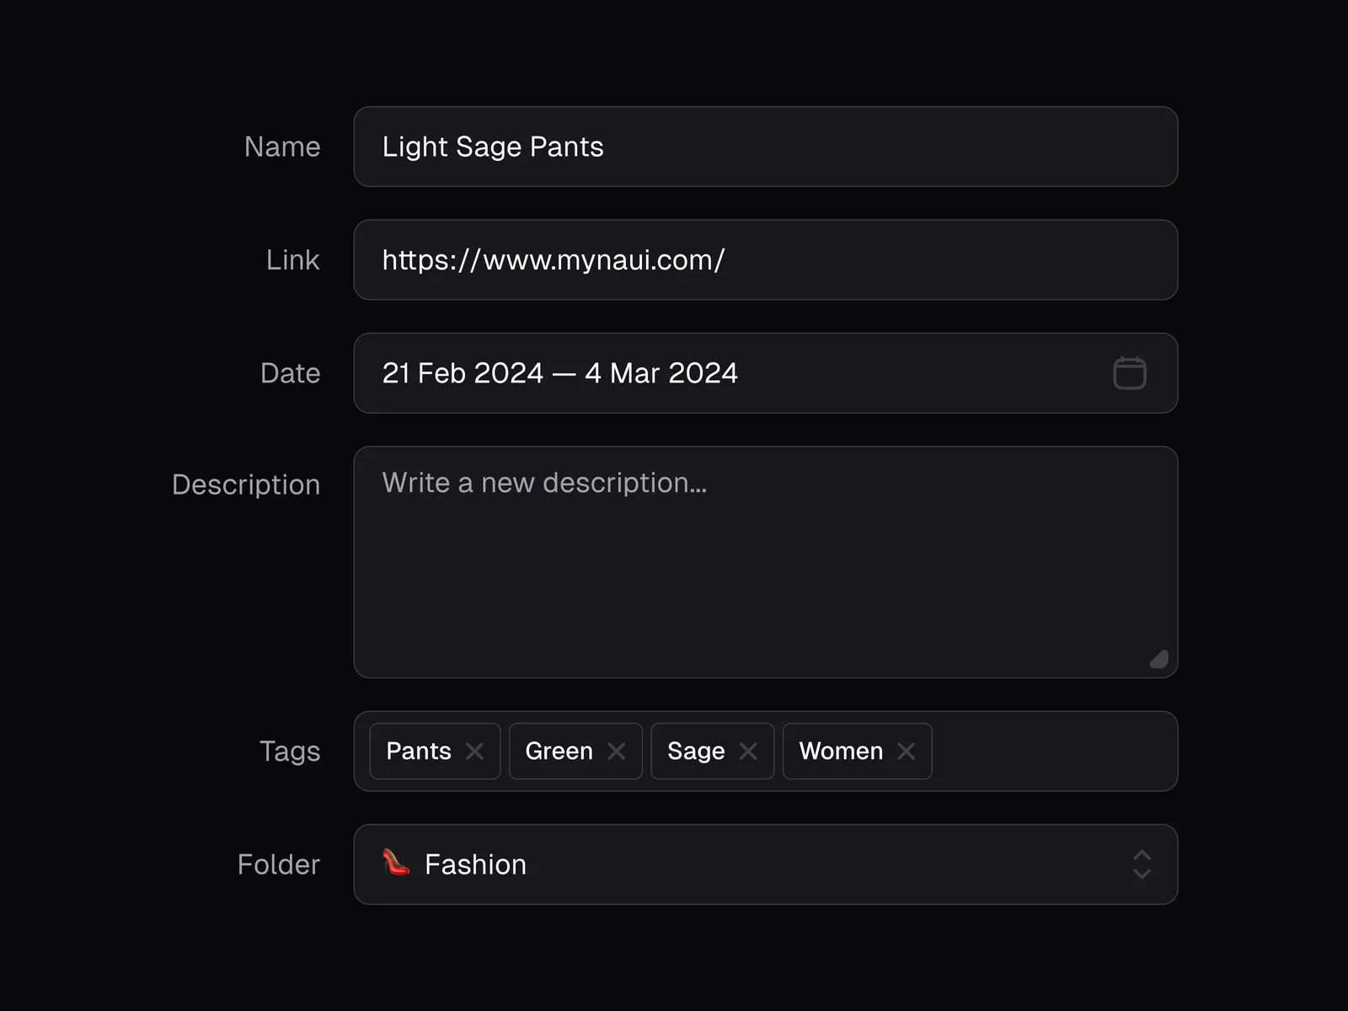Click the Name input field
Image resolution: width=1348 pixels, height=1011 pixels.
[x=765, y=147]
